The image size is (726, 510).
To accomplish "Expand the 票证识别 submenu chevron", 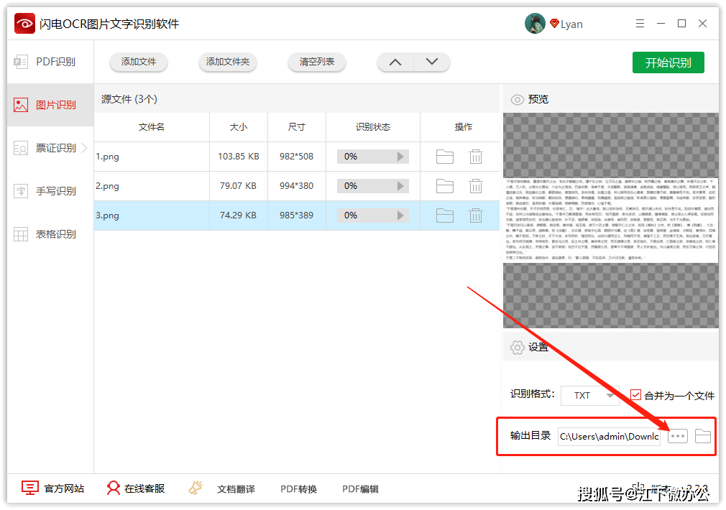I will pos(84,148).
